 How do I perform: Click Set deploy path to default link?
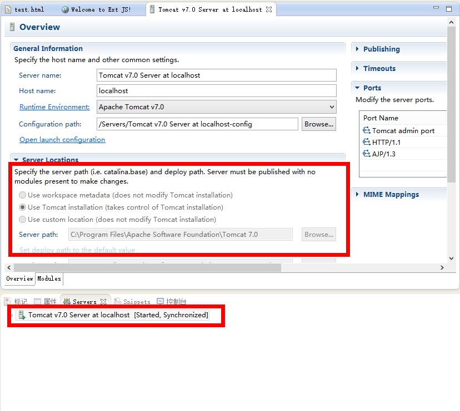pos(77,250)
